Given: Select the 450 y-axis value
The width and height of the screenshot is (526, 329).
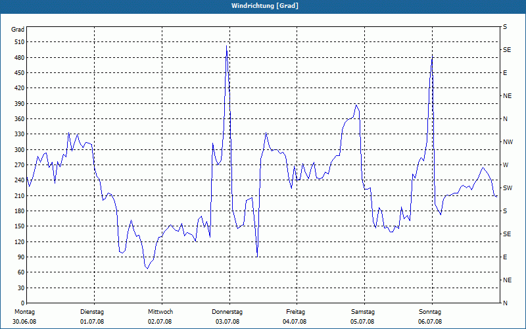Looking at the screenshot, I should (20, 73).
